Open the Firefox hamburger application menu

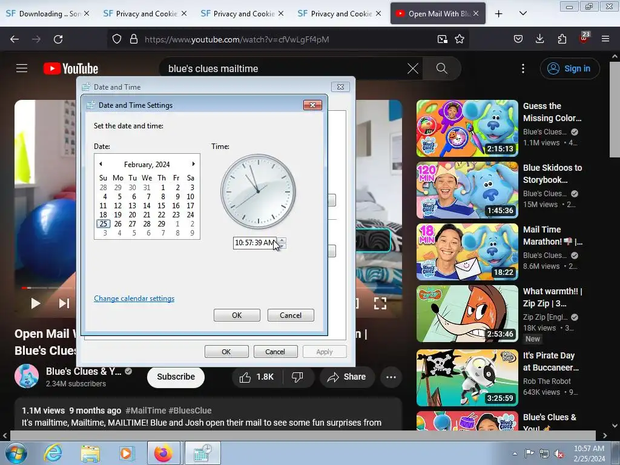605,39
